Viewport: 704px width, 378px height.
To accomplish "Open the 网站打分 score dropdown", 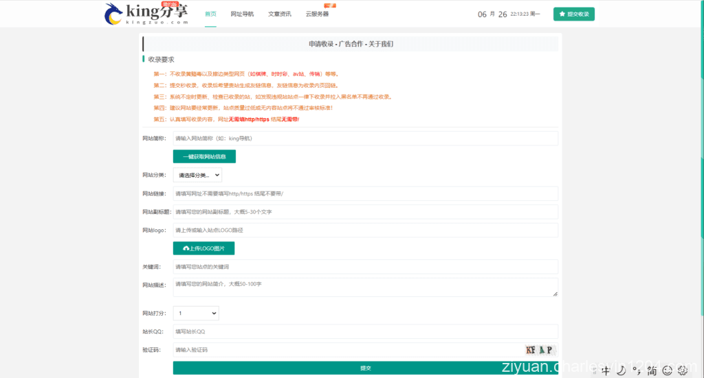I will point(196,313).
